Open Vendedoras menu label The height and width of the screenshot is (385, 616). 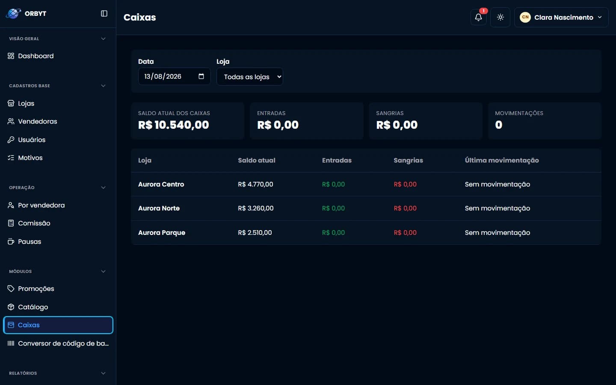coord(38,121)
